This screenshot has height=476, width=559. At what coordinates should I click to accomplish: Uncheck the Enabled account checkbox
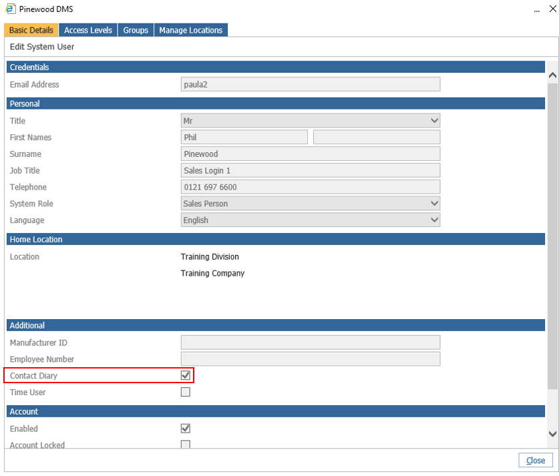[186, 429]
